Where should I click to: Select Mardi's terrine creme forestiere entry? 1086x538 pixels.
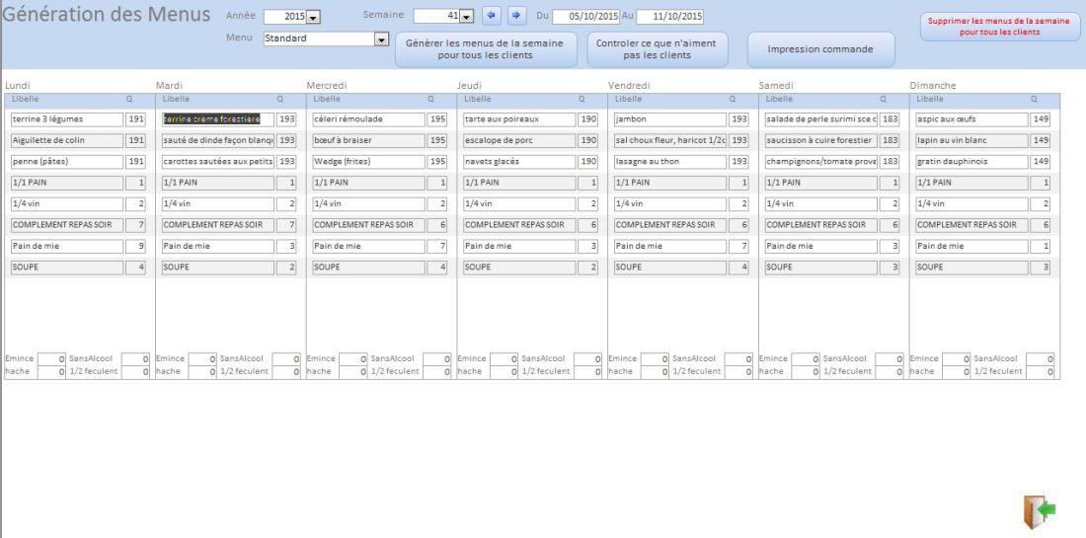coord(217,119)
